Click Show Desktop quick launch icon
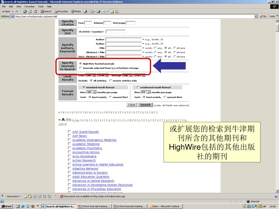This screenshot has height=209, width=279. pyautogui.click(x=18, y=206)
